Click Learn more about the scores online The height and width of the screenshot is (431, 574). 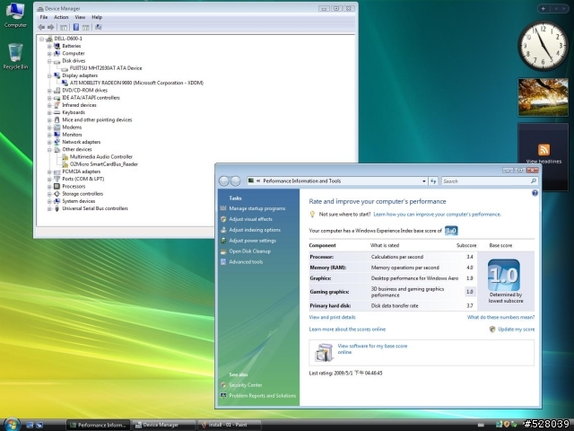coord(347,330)
